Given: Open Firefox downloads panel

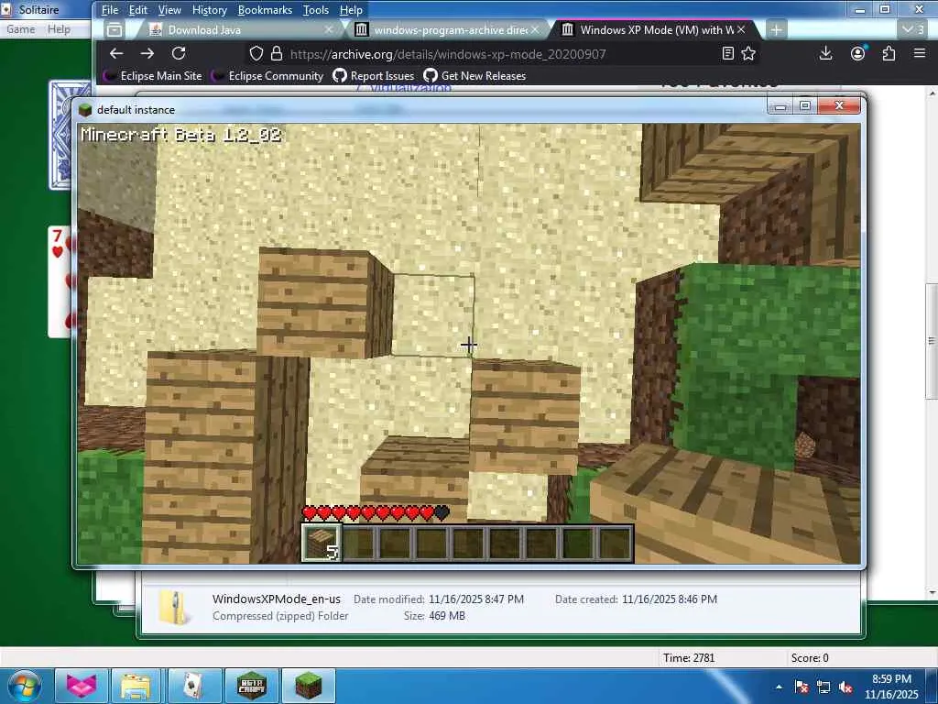Looking at the screenshot, I should (825, 54).
